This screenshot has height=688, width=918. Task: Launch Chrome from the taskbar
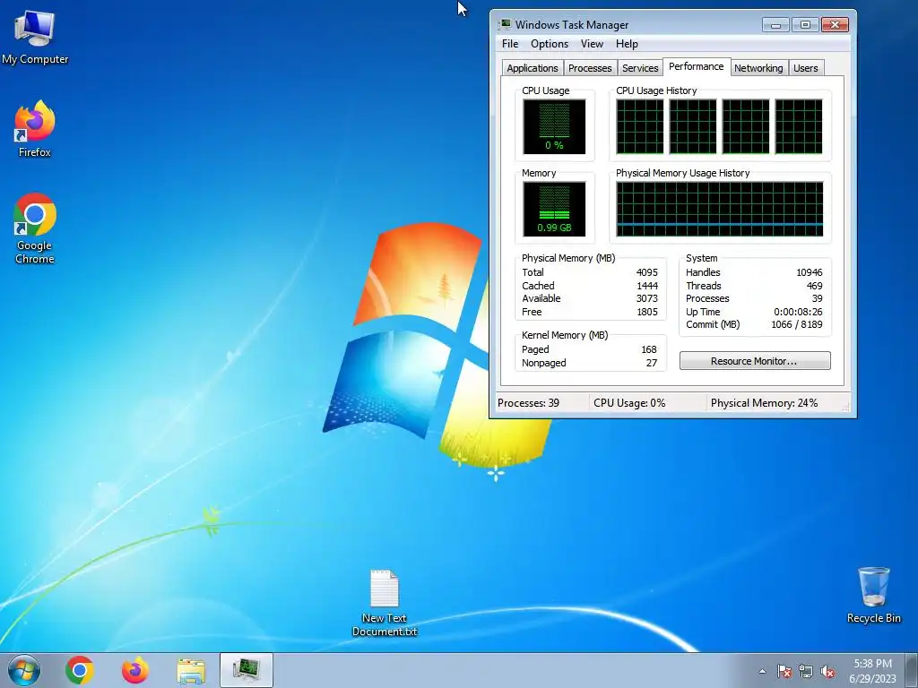[80, 670]
